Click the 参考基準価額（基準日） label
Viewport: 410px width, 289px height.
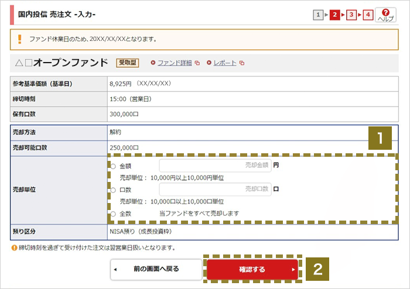[x=42, y=84]
